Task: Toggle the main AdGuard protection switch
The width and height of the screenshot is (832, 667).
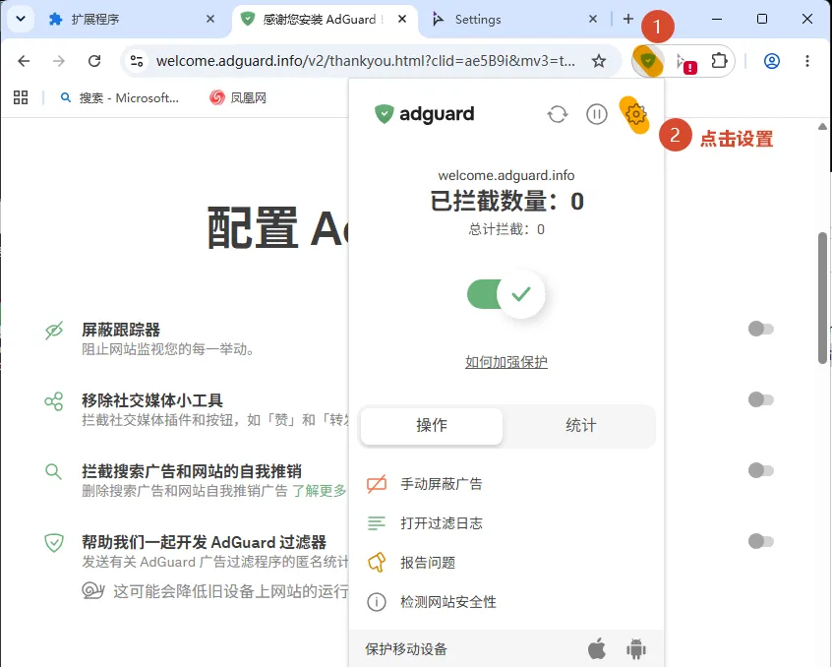Action: click(505, 294)
